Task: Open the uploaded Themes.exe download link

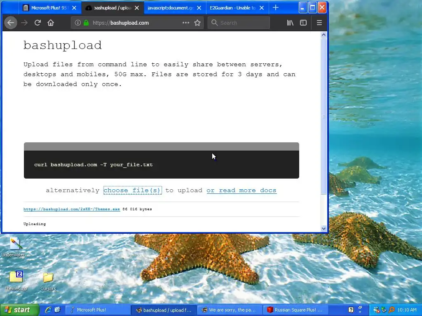Action: pos(72,209)
